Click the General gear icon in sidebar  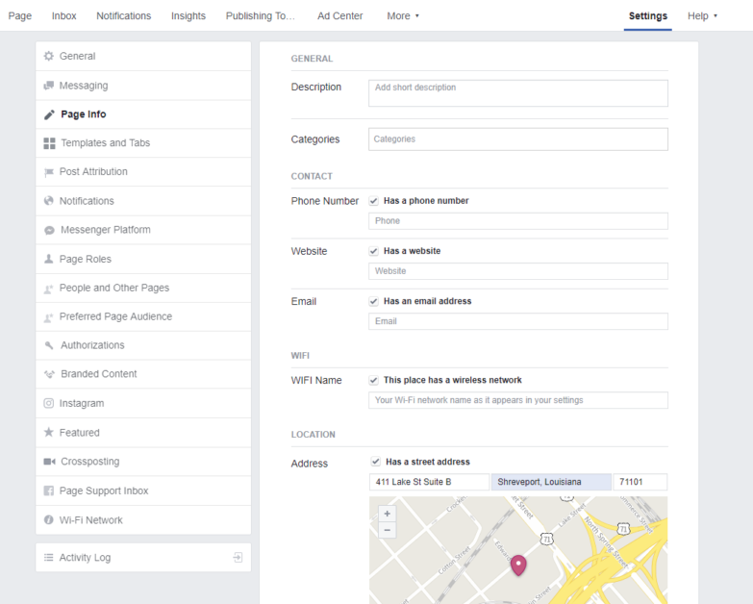pyautogui.click(x=49, y=57)
